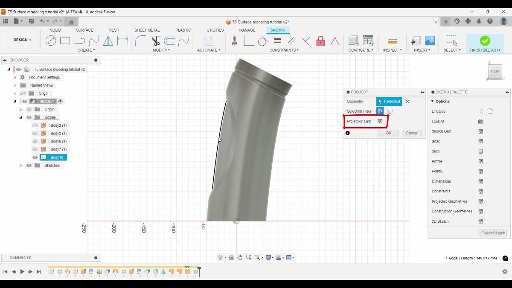
Task: Open the notifications bell icon
Action: pos(479,21)
